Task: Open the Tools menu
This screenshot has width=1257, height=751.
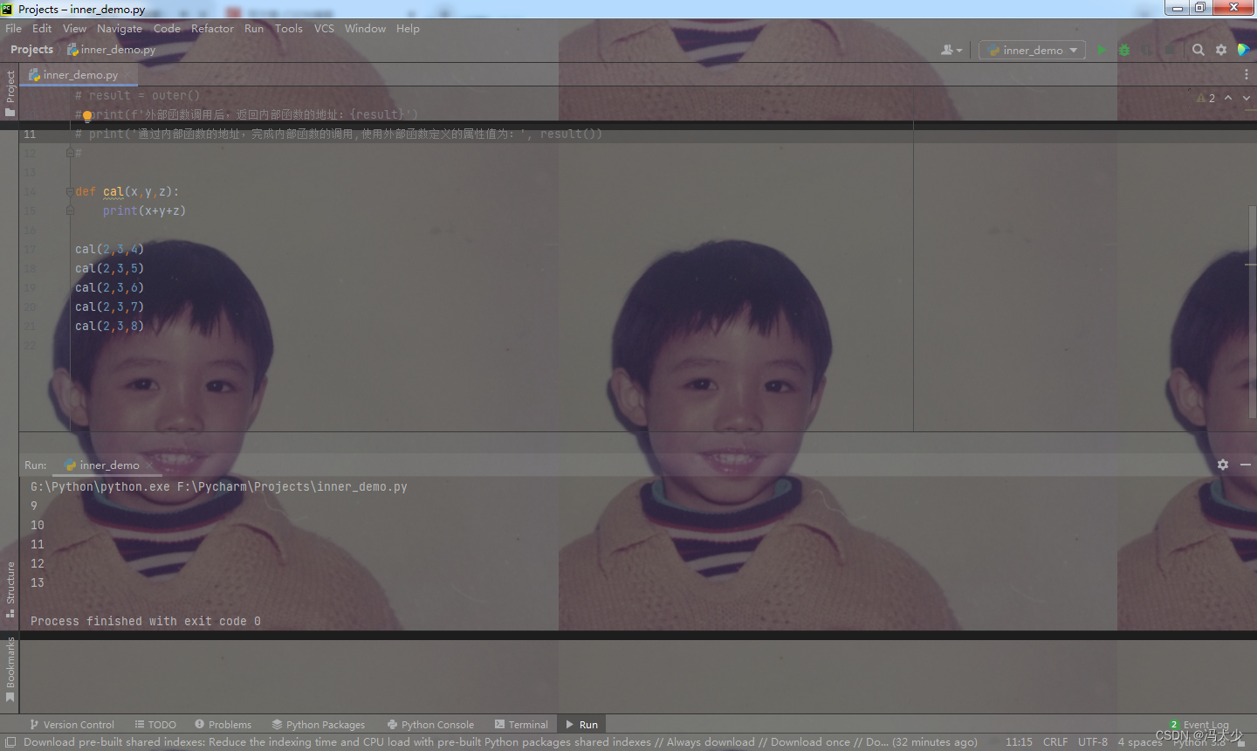Action: [289, 28]
